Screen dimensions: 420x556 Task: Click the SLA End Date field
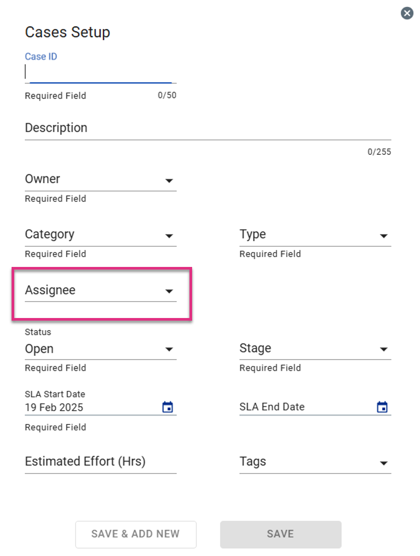(315, 406)
